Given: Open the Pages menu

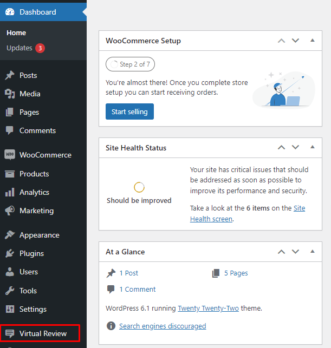Looking at the screenshot, I should (x=29, y=112).
